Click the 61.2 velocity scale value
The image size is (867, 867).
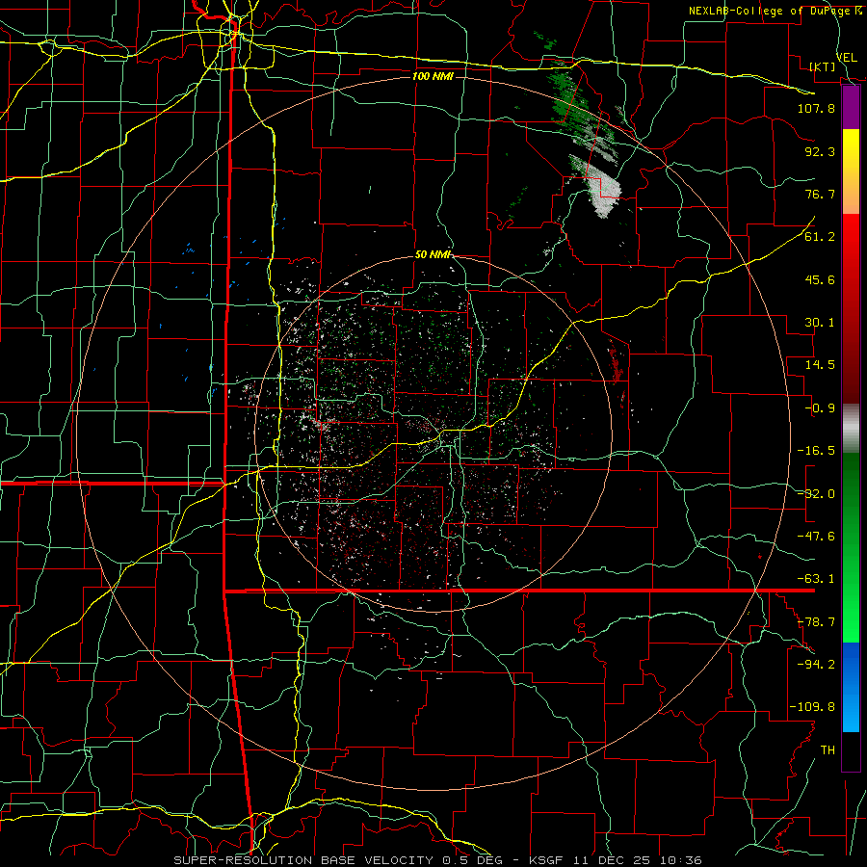820,237
